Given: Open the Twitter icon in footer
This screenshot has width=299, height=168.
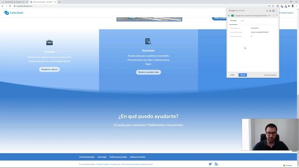Looking at the screenshot, I should (x=210, y=164).
